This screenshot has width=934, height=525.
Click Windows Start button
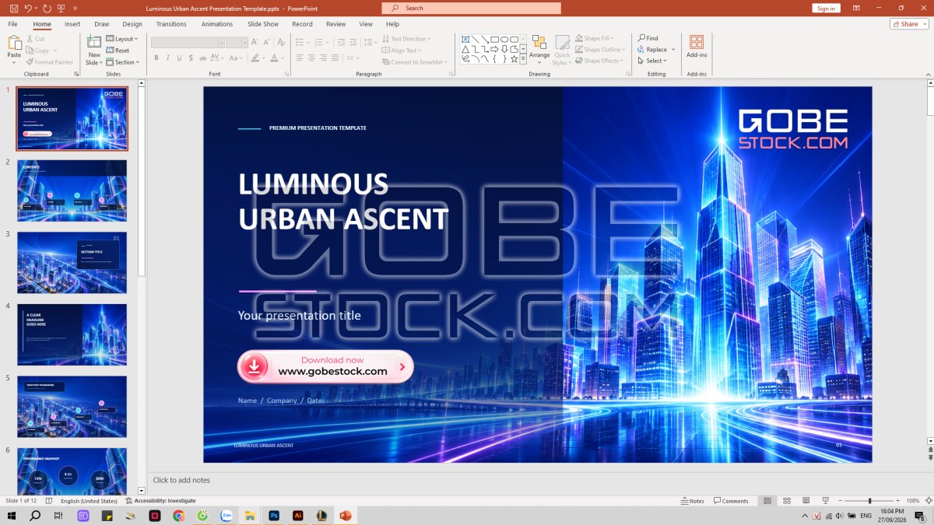pyautogui.click(x=12, y=516)
